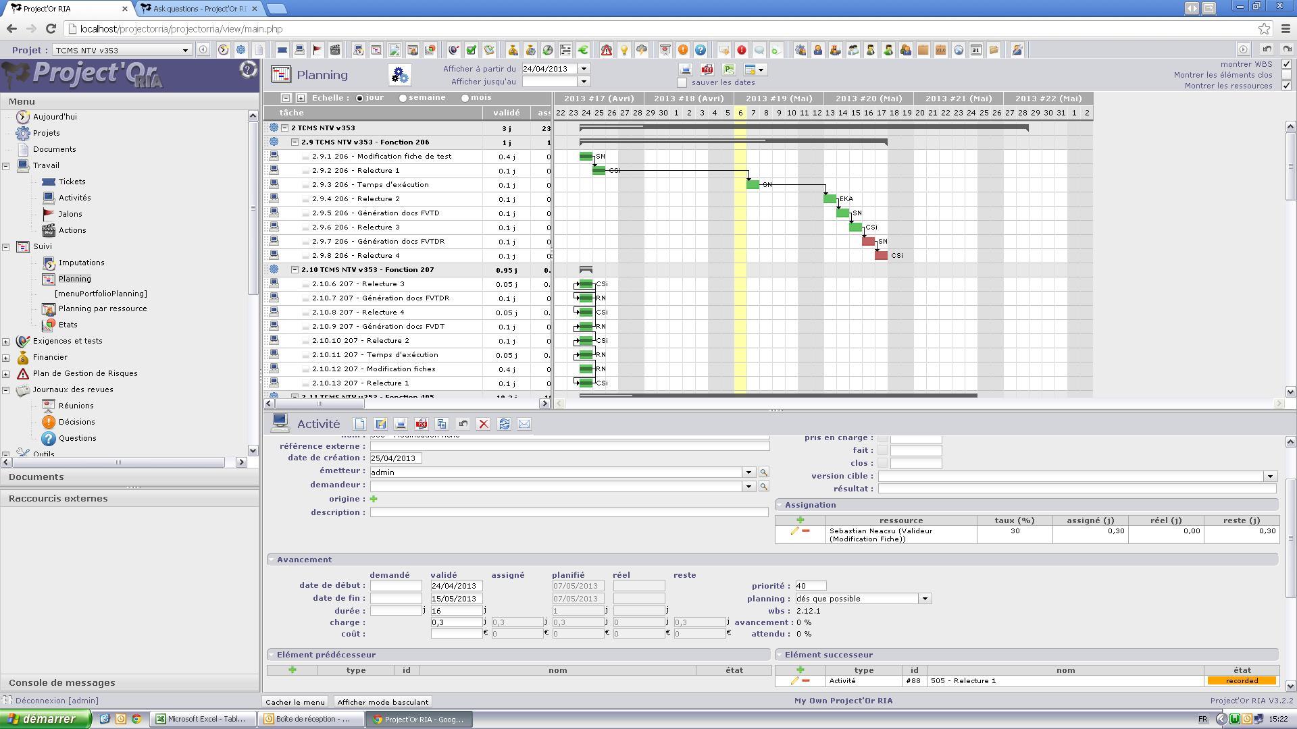Click the copy activity icon
This screenshot has width=1297, height=729.
point(442,424)
